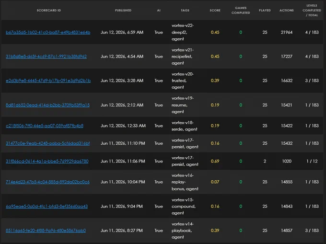Open scorecard link starting with e2d3b9e8
Screen dimensions: 326x244
(x=48, y=81)
